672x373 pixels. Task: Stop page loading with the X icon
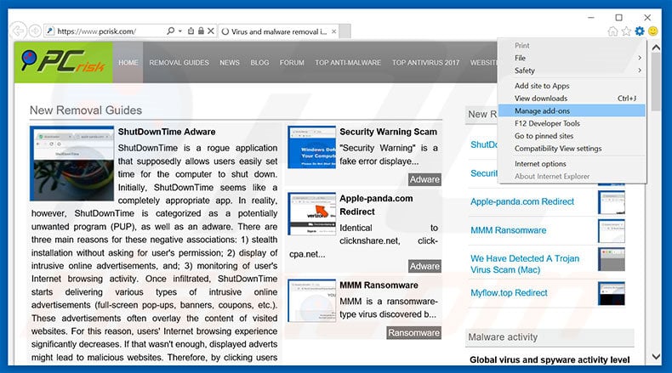pyautogui.click(x=211, y=31)
